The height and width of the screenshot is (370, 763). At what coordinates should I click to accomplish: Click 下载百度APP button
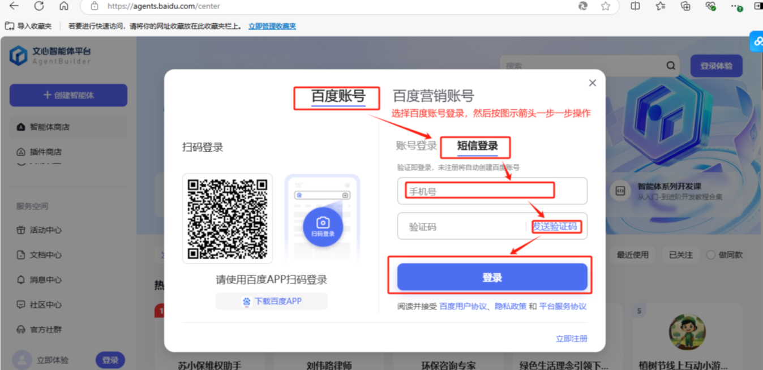272,302
